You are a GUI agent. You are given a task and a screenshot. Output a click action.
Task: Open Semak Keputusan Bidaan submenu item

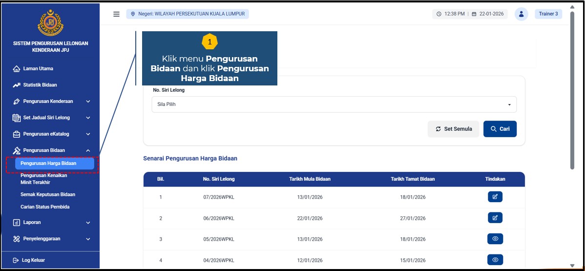pyautogui.click(x=48, y=194)
